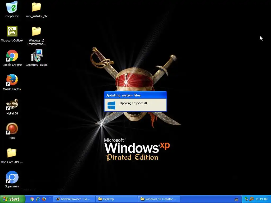Launch Firefox from the quick launch bar
271x203 pixels.
44,199
